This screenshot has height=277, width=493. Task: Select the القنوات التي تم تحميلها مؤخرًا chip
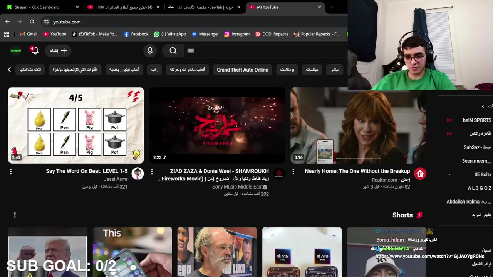point(75,70)
